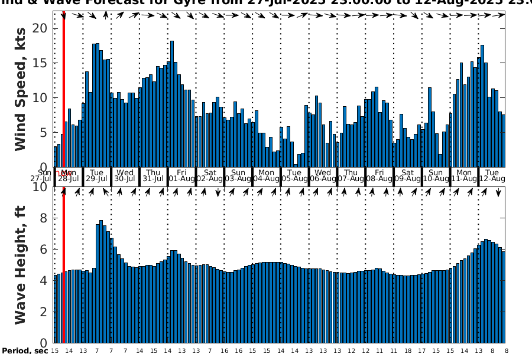Screen dimensions: 532x354
Task: Click the '20' tick on wind speed axis
Action: point(40,28)
